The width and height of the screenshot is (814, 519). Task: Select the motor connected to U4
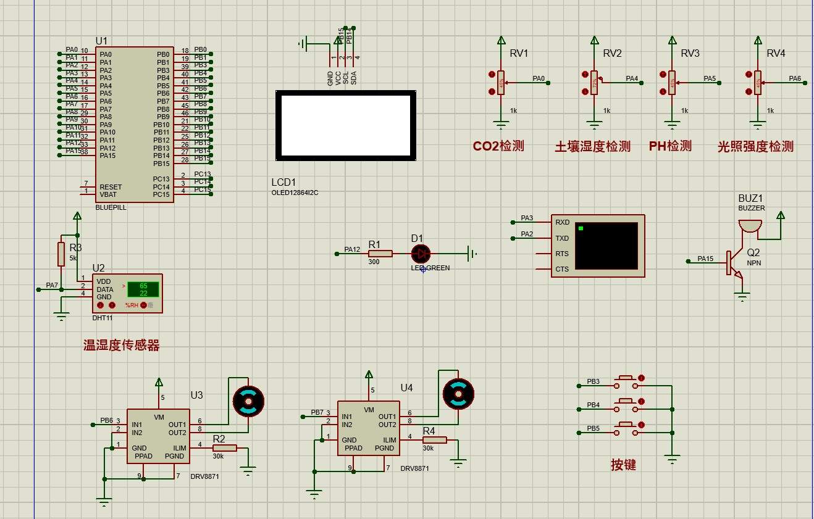458,394
